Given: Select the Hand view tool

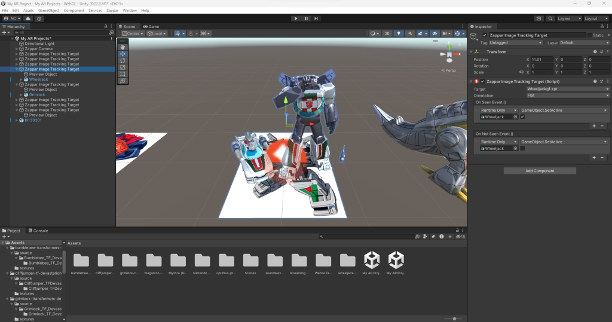Looking at the screenshot, I should [123, 47].
